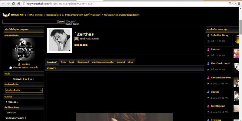This screenshot has height=121, width=242.
Task: Reload the page with the refresh icon
Action: coord(13,4)
